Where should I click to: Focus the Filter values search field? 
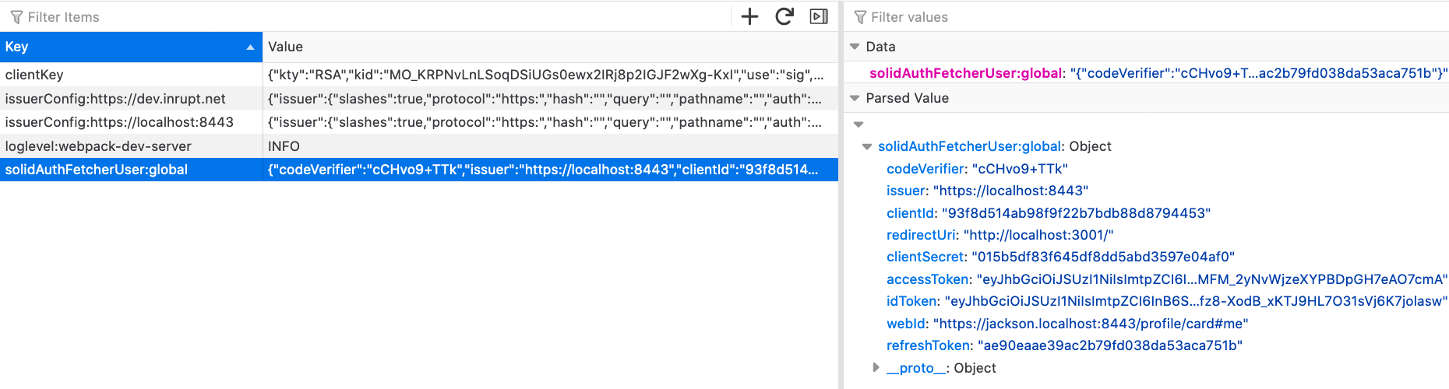pos(1153,17)
